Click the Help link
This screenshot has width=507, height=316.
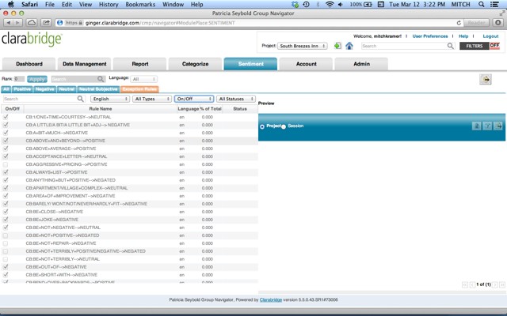pyautogui.click(x=463, y=36)
